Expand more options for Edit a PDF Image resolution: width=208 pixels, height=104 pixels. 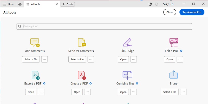(180, 60)
